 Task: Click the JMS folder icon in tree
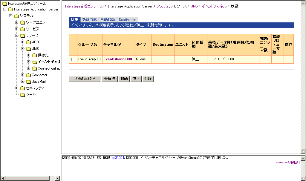pyautogui.click(x=29, y=49)
